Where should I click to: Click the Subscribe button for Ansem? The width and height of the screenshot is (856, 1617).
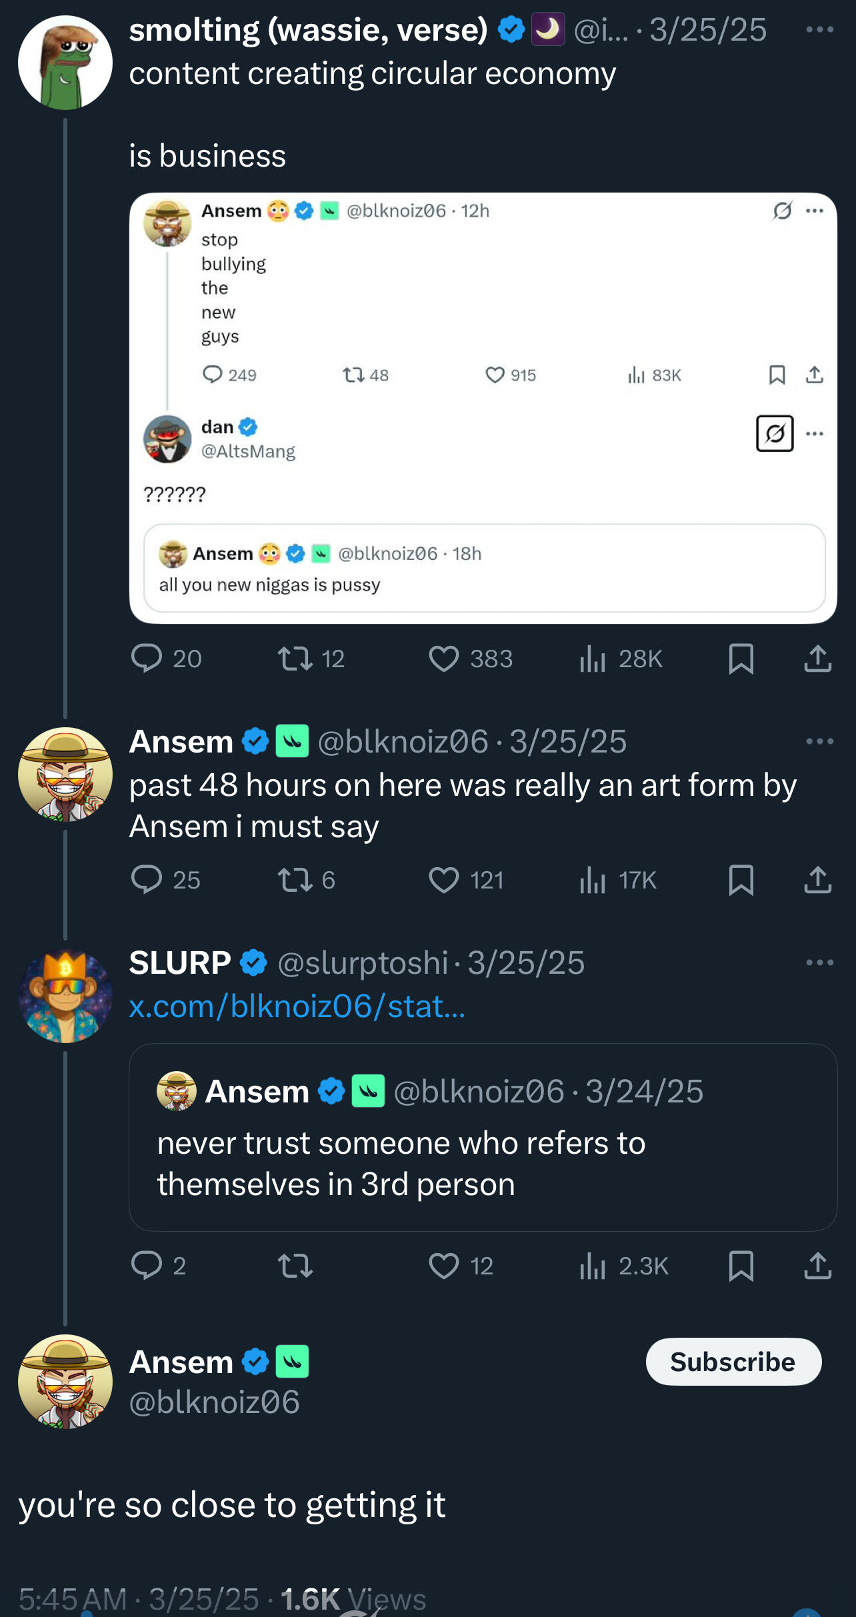[x=733, y=1362]
